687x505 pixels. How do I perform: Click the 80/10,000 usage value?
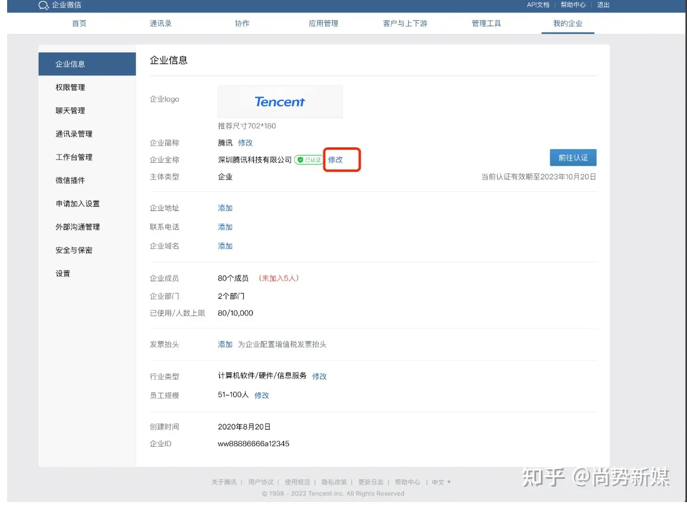pyautogui.click(x=235, y=313)
